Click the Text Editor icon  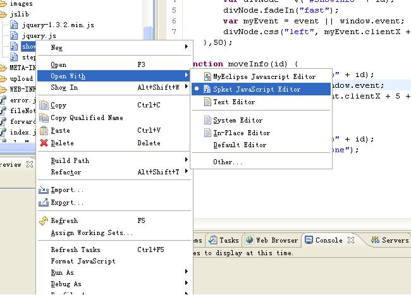click(x=207, y=102)
